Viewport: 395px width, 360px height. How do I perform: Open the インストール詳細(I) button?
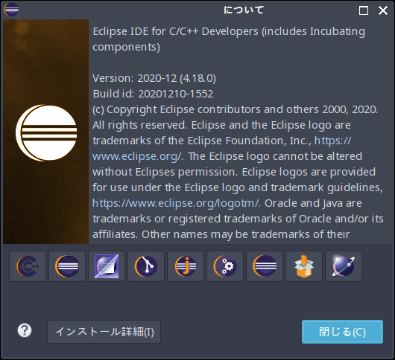104,332
